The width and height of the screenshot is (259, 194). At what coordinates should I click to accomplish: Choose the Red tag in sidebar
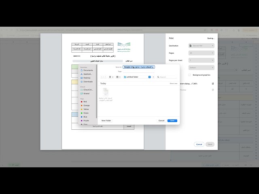tap(84, 101)
